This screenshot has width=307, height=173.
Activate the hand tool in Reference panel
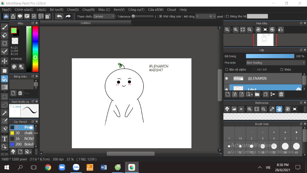coord(279,109)
